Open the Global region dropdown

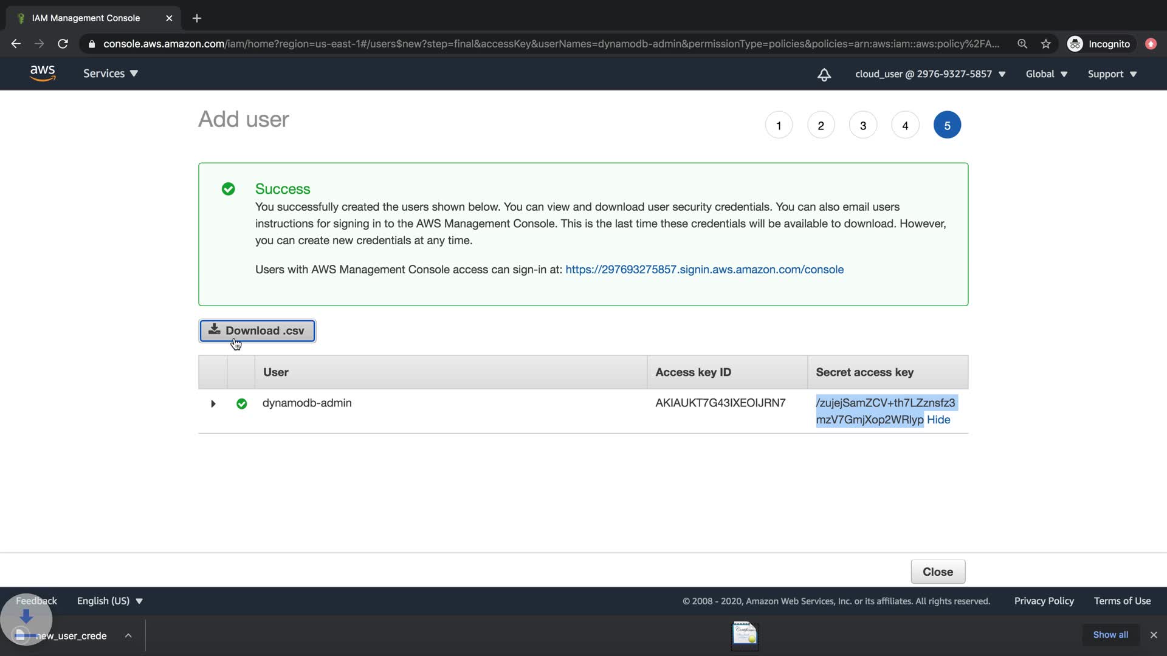1046,74
